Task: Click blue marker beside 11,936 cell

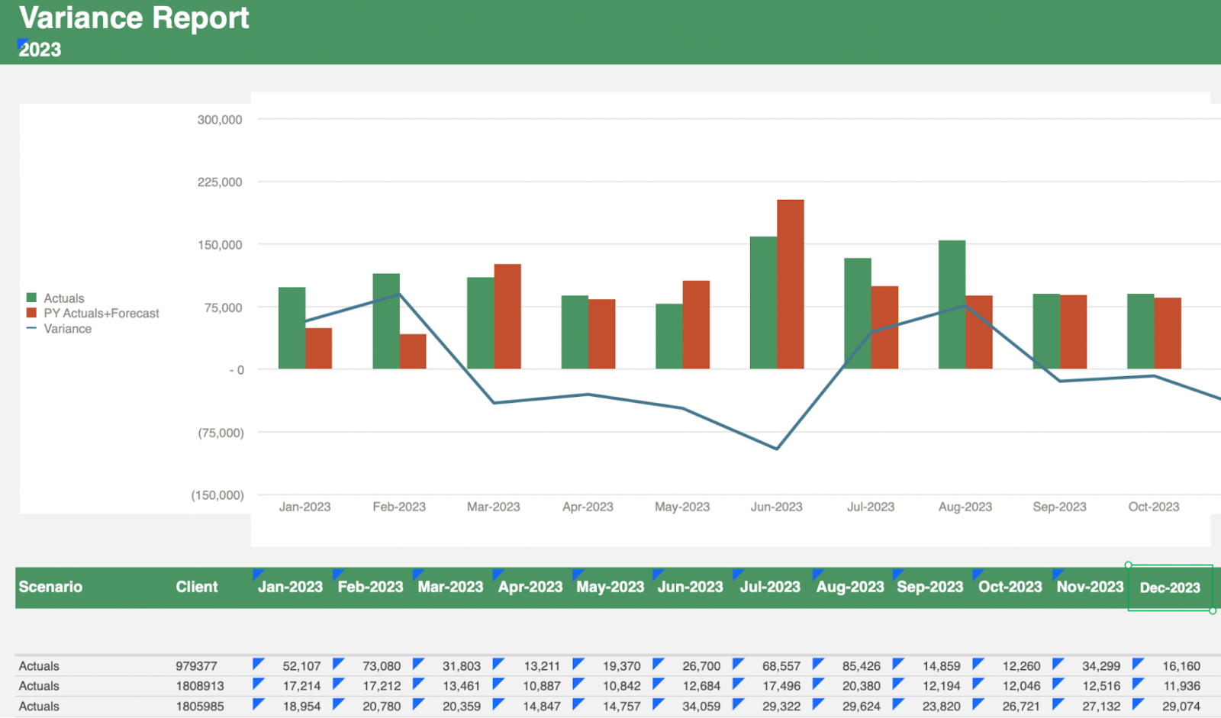Action: click(1137, 684)
